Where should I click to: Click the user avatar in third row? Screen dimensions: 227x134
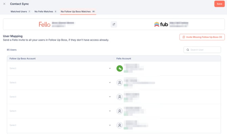point(120,97)
